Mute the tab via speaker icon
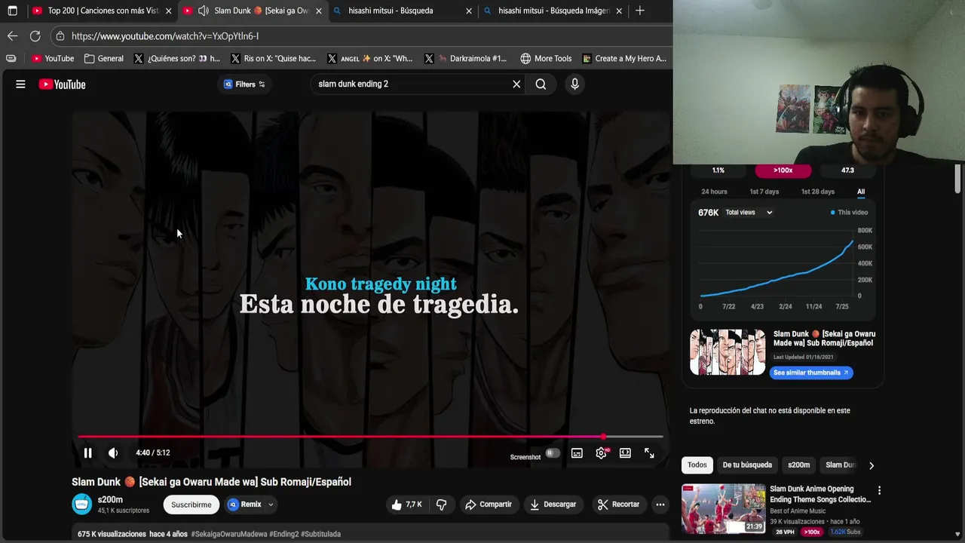The height and width of the screenshot is (543, 965). (203, 11)
